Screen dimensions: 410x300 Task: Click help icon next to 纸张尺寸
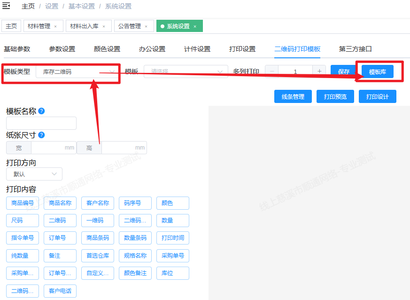click(x=42, y=135)
